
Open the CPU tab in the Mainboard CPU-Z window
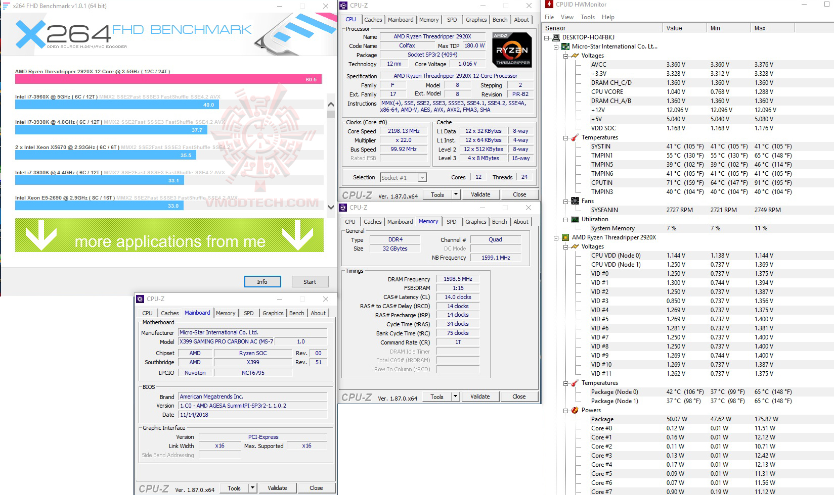(x=147, y=313)
